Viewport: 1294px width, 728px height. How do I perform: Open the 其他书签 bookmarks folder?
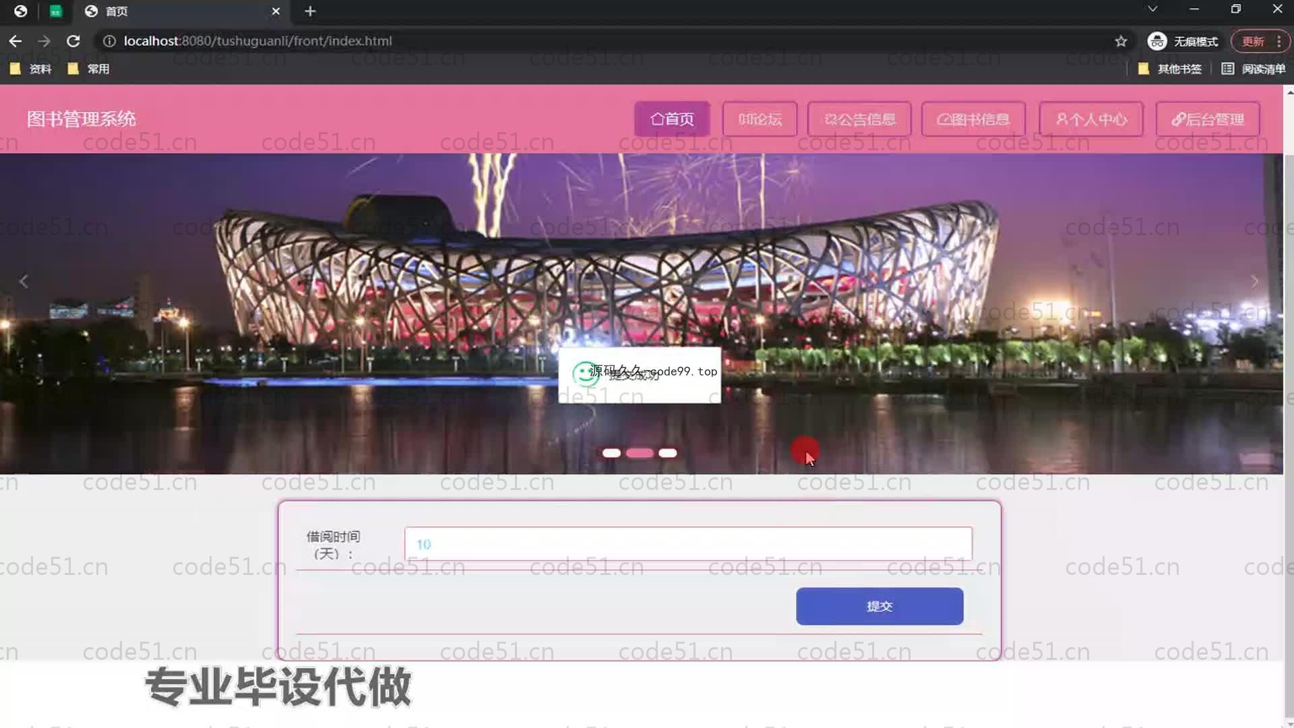pos(1169,69)
